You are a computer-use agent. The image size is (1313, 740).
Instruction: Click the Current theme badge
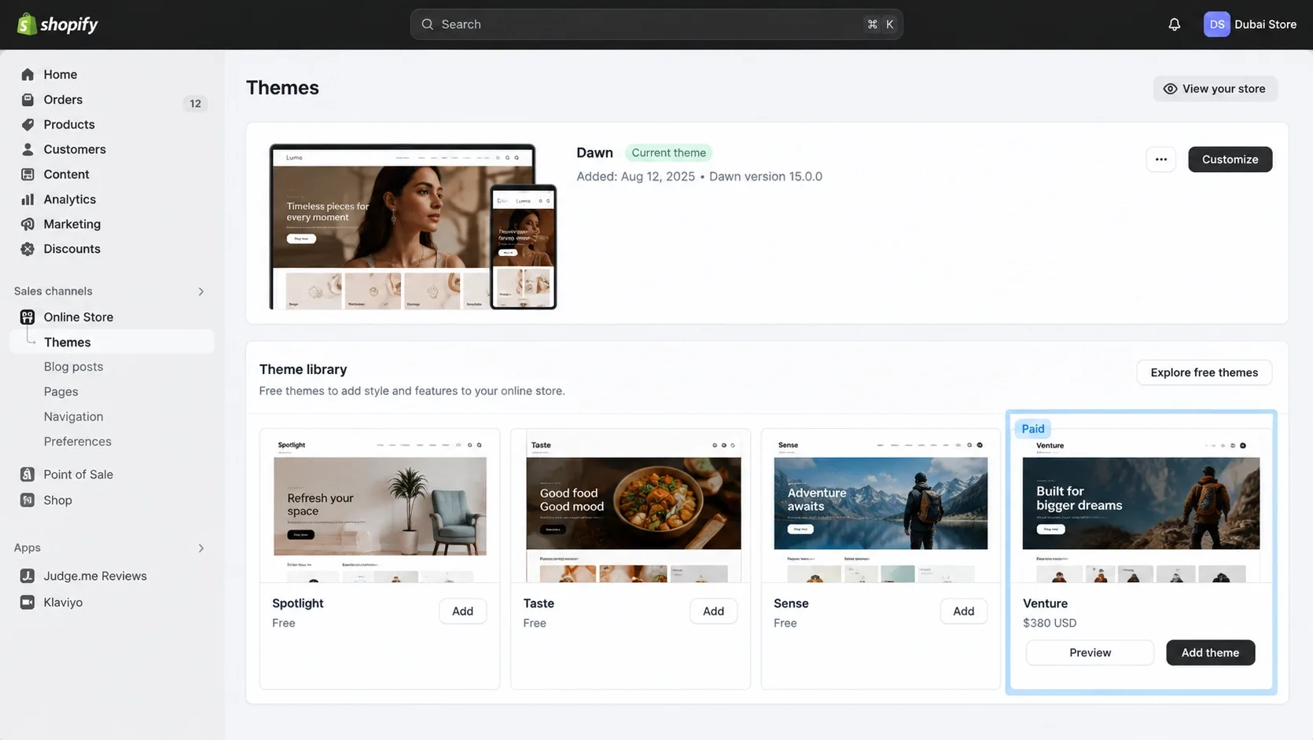click(668, 153)
